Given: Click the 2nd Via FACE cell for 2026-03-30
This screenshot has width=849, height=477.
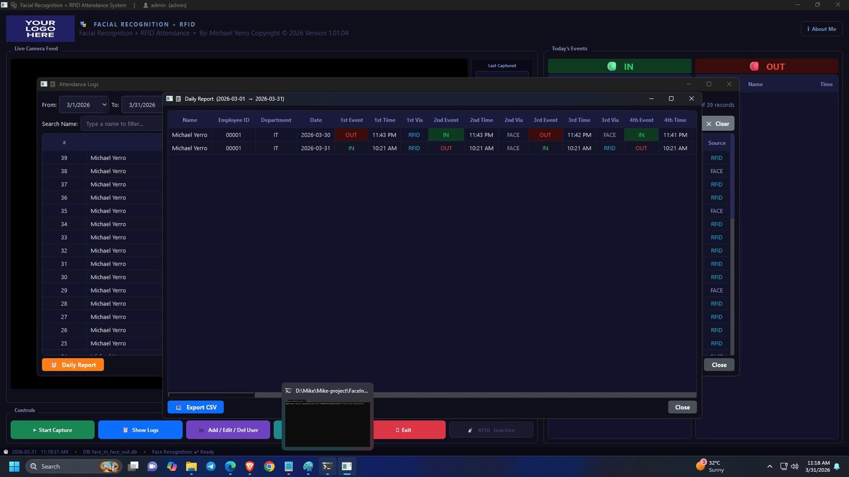Looking at the screenshot, I should tap(513, 135).
